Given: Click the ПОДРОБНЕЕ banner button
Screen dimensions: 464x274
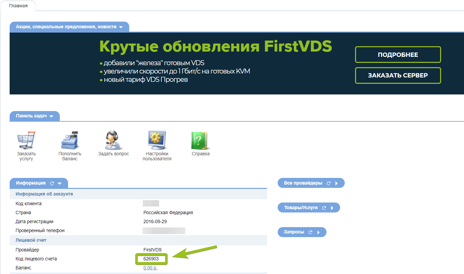Looking at the screenshot, I should pos(398,55).
